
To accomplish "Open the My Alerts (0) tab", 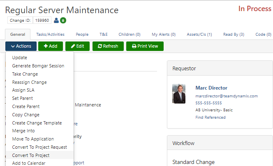I will tap(164, 35).
